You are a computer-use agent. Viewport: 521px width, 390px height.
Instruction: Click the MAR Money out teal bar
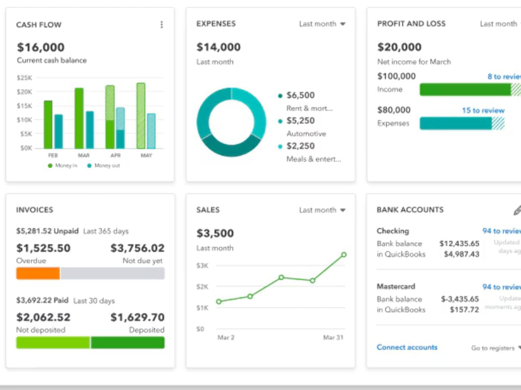click(x=90, y=129)
